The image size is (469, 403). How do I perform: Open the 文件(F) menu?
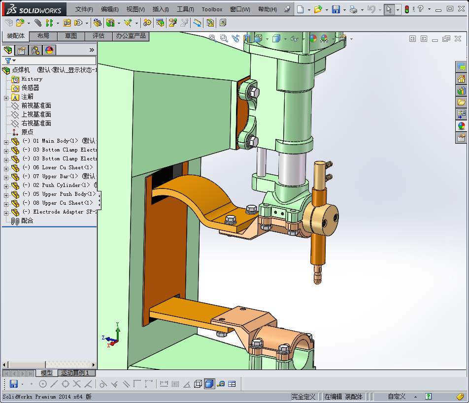[x=84, y=9]
